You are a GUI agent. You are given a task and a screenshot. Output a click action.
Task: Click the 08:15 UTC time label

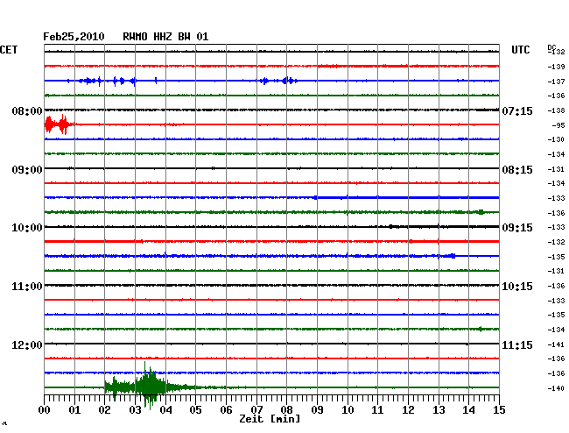click(517, 170)
